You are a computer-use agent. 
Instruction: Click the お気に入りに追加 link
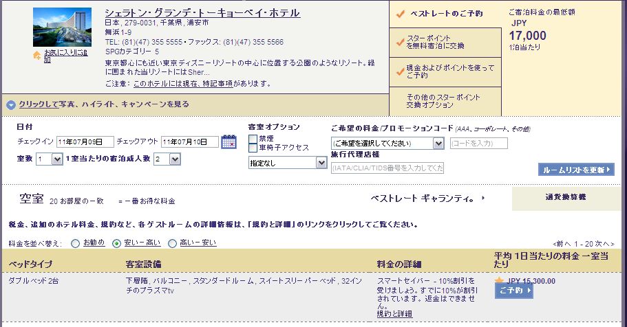coord(65,56)
